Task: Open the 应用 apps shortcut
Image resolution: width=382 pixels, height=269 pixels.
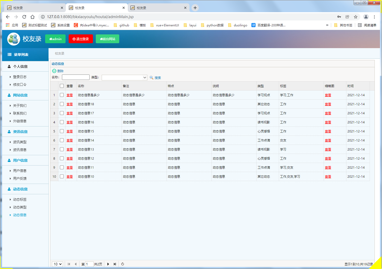Action: click(12, 25)
